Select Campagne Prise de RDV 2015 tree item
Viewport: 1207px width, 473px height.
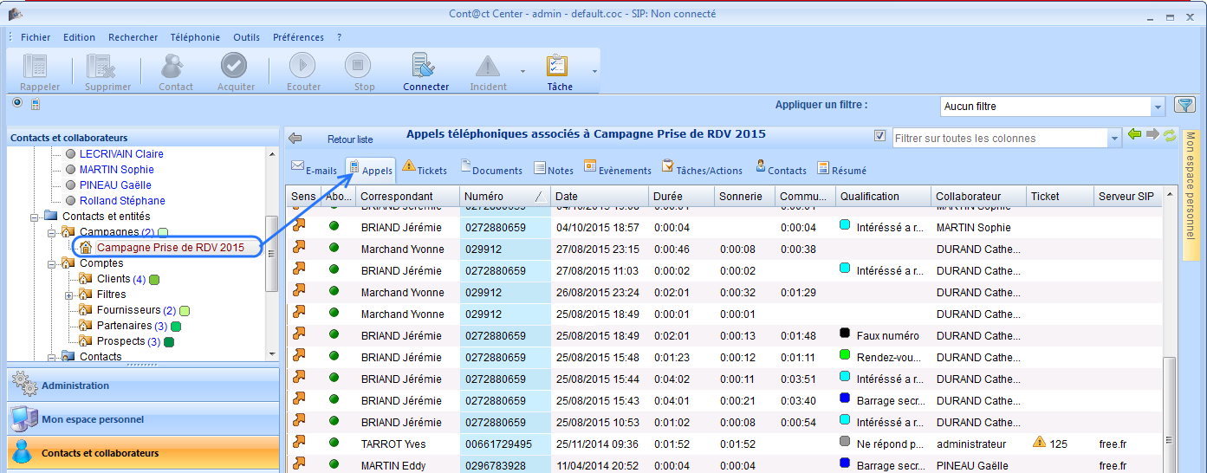pyautogui.click(x=170, y=248)
